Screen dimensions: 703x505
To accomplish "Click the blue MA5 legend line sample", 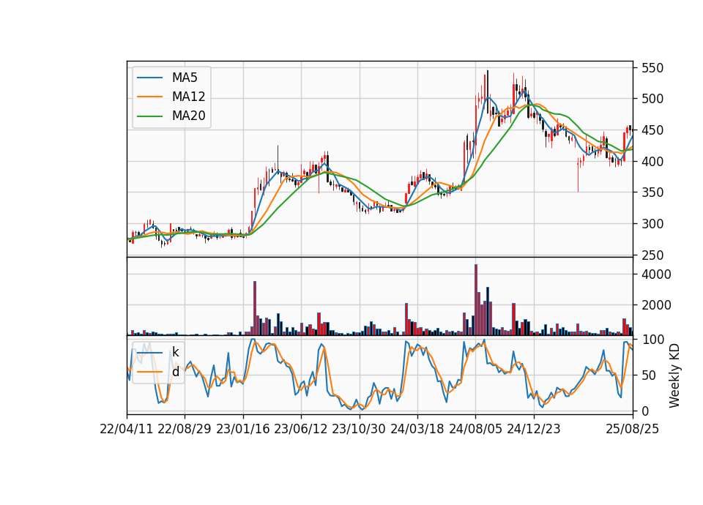I will [149, 78].
